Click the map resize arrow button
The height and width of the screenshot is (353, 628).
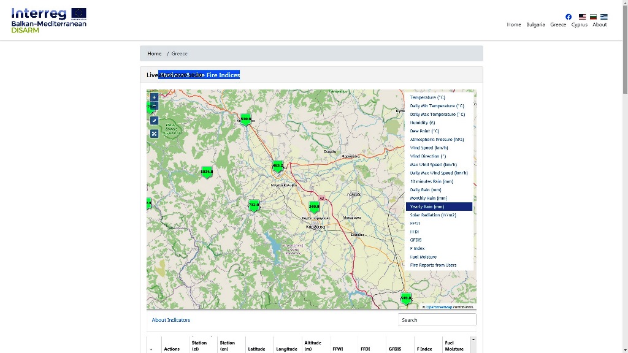coord(154,121)
